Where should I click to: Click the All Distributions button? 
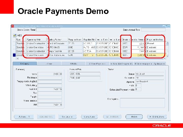[x=157, y=117]
